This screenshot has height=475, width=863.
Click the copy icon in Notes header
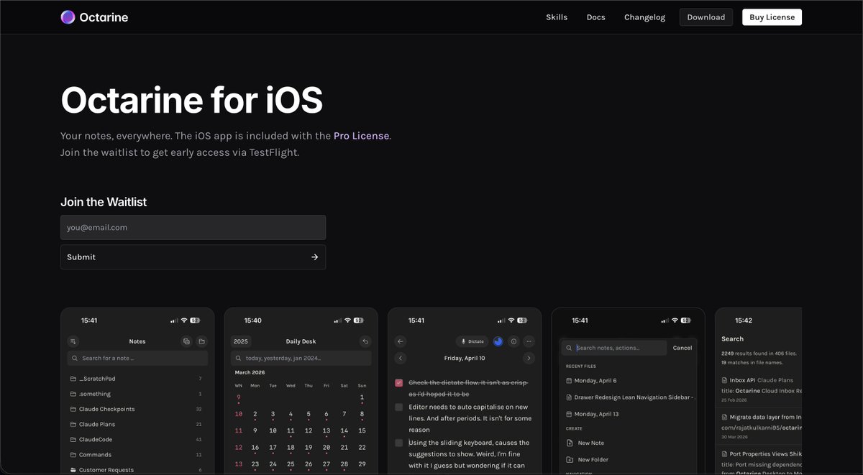[x=186, y=341]
